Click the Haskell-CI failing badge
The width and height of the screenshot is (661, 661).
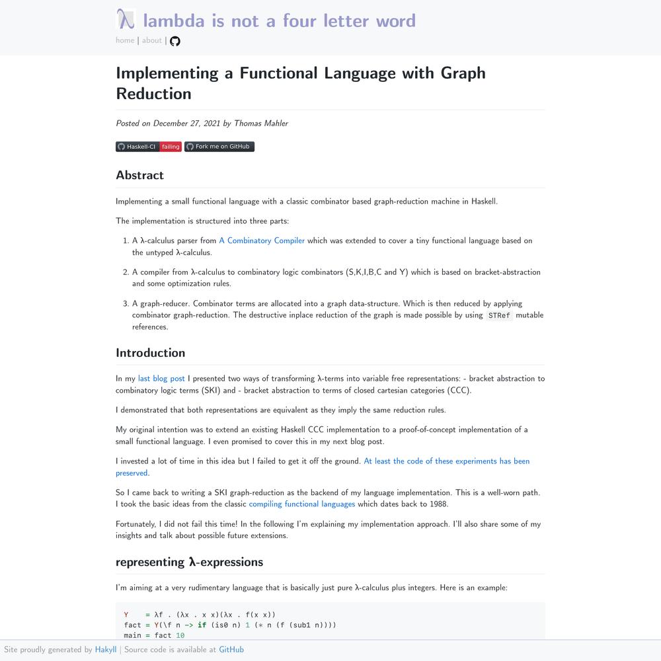click(149, 147)
